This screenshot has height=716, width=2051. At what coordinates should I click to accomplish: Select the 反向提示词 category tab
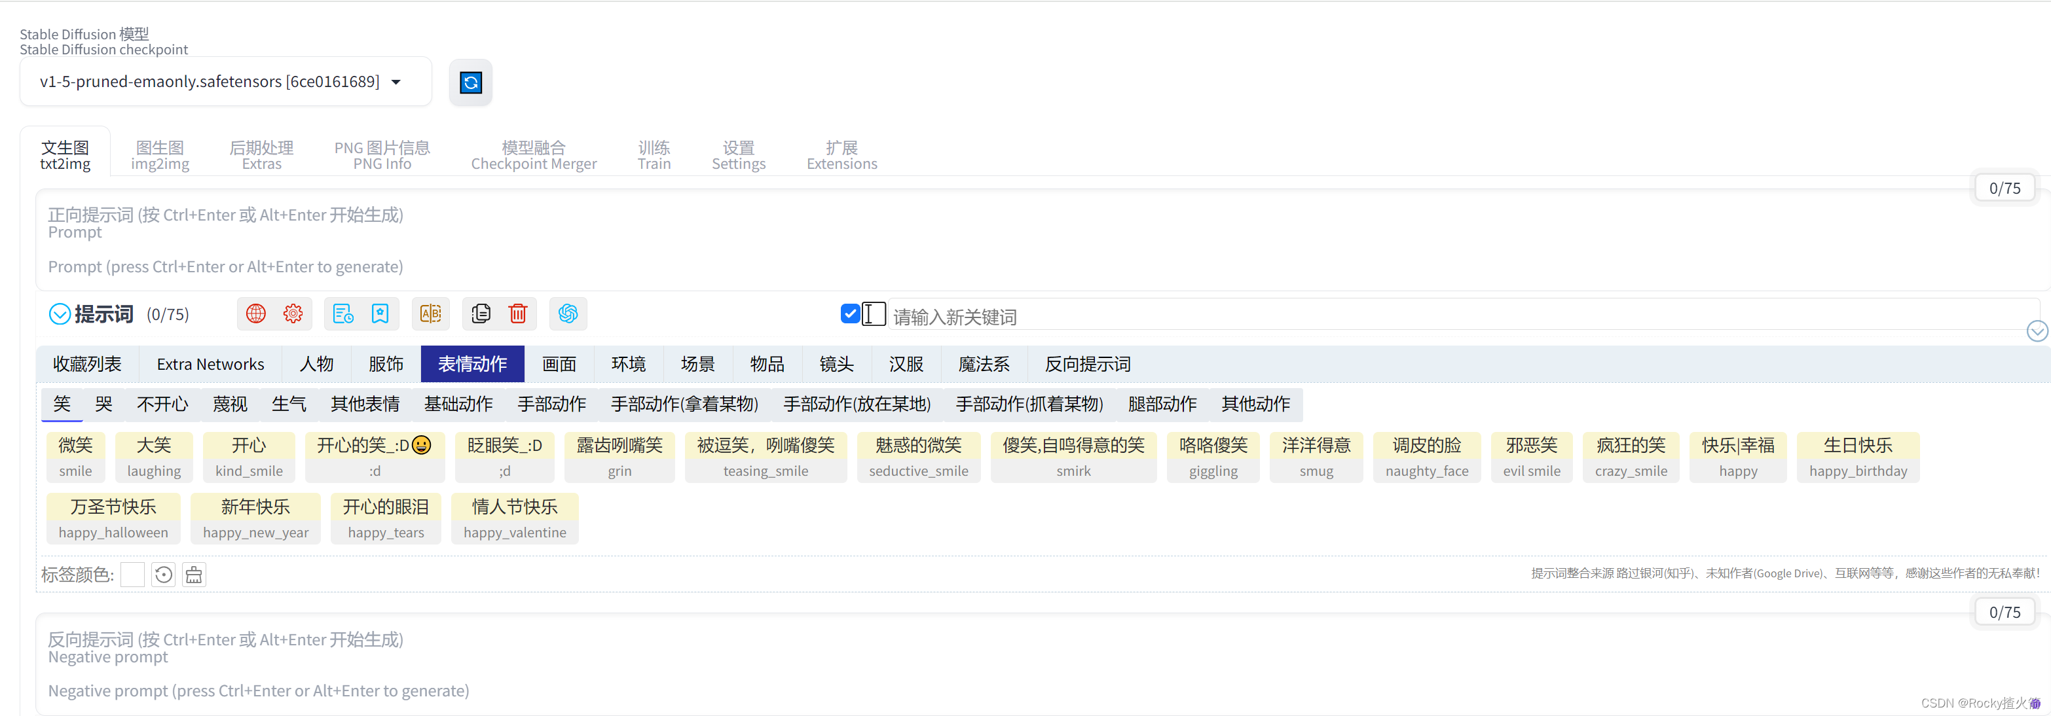[x=1087, y=365]
